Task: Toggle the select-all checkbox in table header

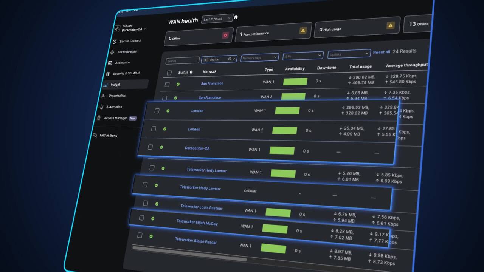Action: point(169,73)
